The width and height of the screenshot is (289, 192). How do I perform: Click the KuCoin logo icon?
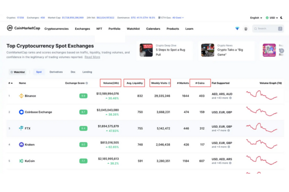21,161
